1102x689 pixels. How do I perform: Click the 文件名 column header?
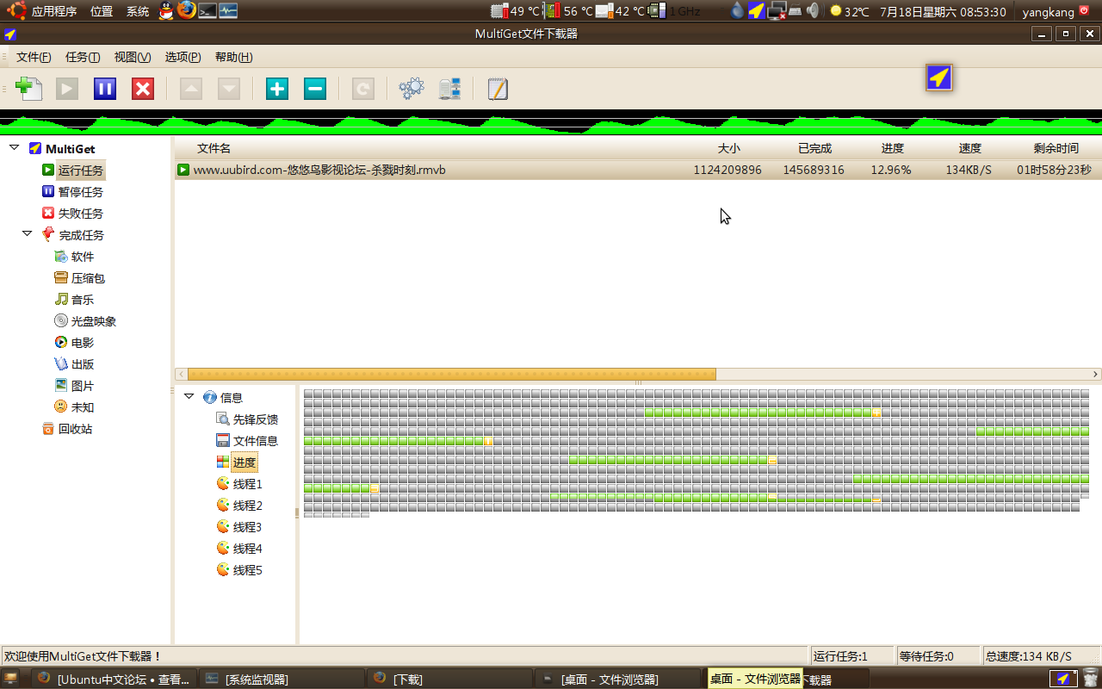pos(214,148)
